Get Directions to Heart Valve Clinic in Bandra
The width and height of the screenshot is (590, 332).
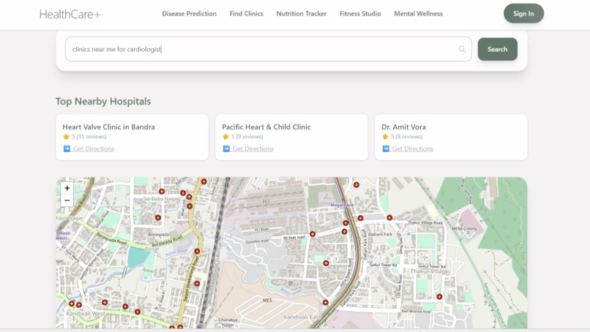click(x=93, y=148)
